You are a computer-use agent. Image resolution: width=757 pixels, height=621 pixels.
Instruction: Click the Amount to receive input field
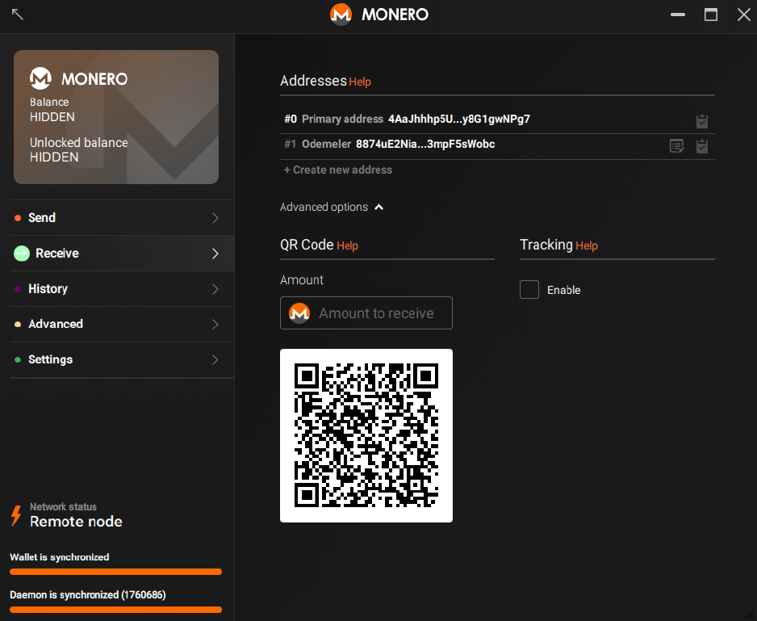pos(366,313)
